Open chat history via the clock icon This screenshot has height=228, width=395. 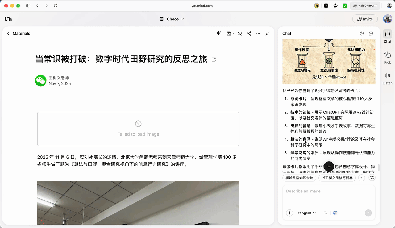click(362, 33)
